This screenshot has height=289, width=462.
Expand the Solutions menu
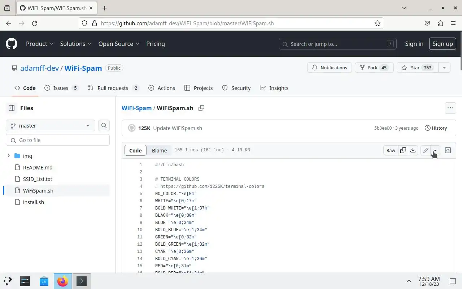point(76,44)
